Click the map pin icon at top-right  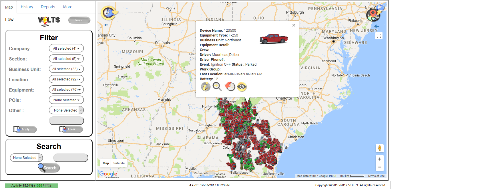(x=373, y=15)
